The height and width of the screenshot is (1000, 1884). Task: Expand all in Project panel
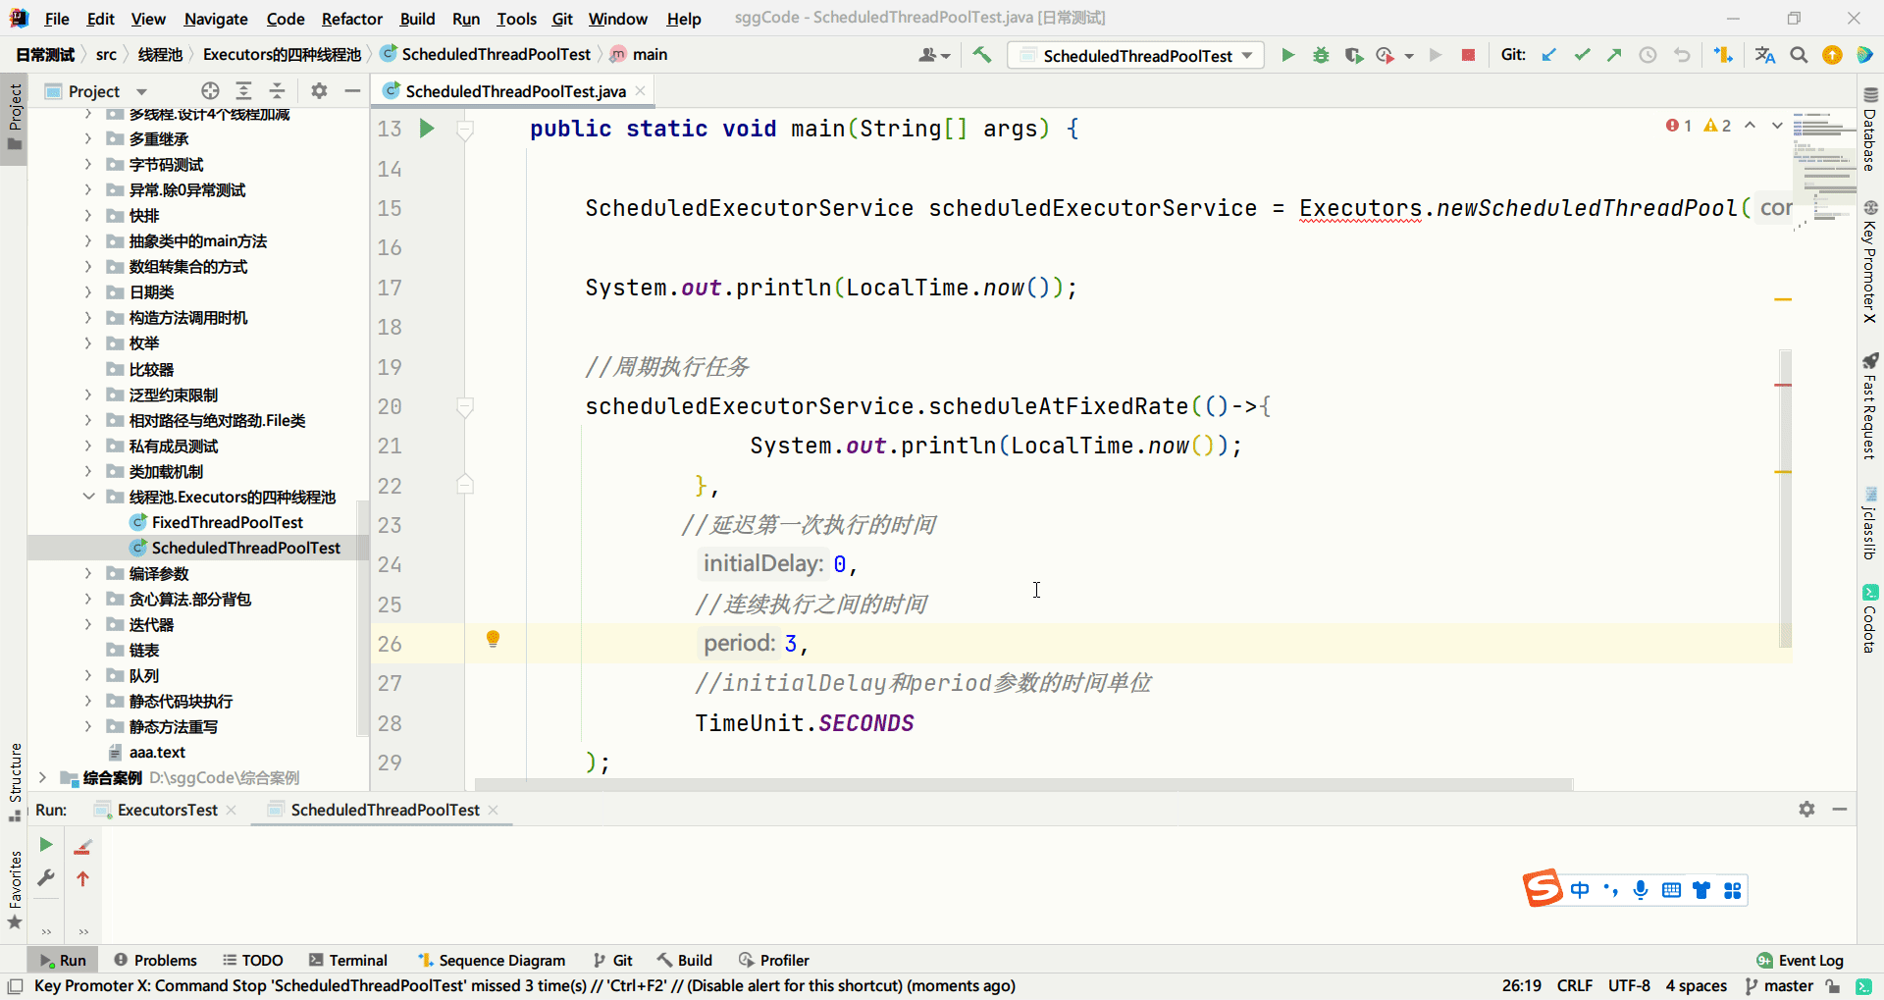243,91
